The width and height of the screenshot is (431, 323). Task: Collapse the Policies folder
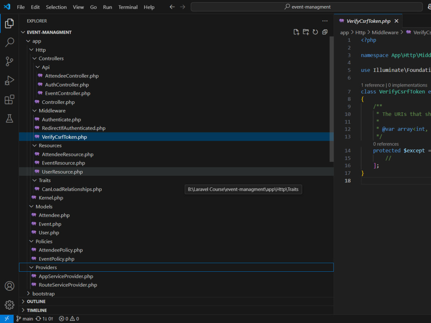[31, 242]
